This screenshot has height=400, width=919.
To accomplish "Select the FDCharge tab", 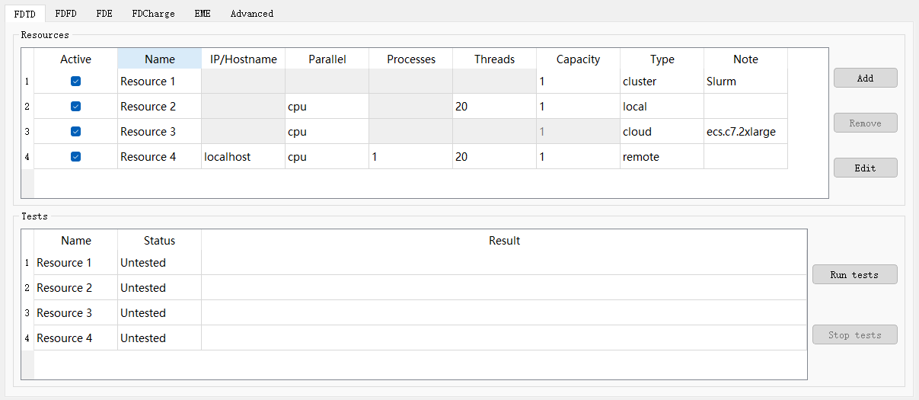I will tap(153, 14).
